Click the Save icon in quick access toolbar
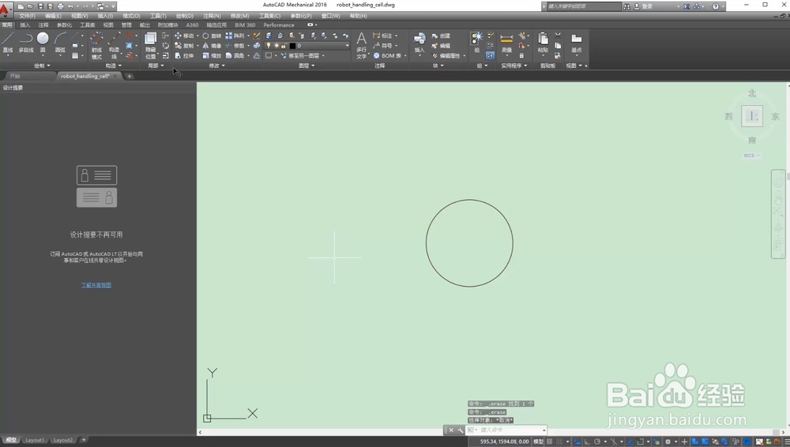This screenshot has width=790, height=447. (x=41, y=6)
